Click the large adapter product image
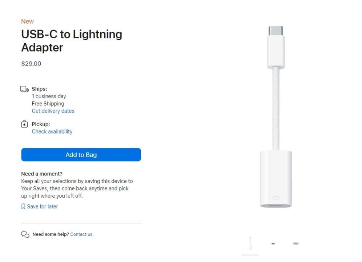362x262 pixels. click(276, 116)
